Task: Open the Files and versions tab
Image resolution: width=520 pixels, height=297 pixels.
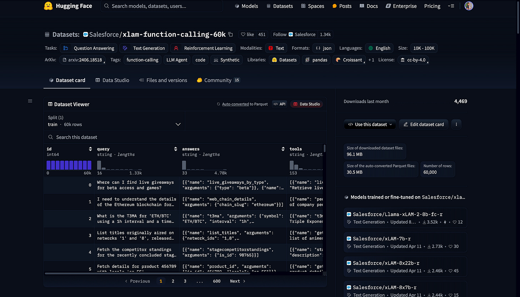Action: point(163,80)
